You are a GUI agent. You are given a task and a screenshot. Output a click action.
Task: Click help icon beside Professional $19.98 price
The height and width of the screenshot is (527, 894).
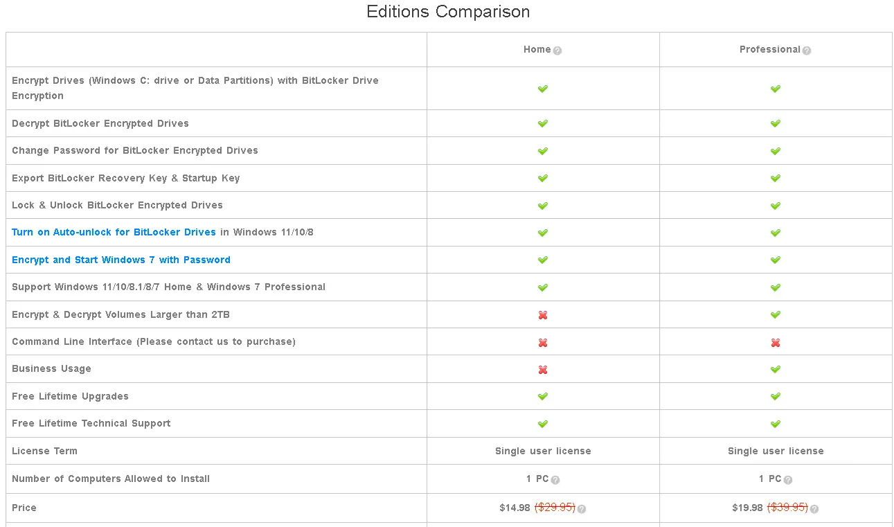pos(814,509)
